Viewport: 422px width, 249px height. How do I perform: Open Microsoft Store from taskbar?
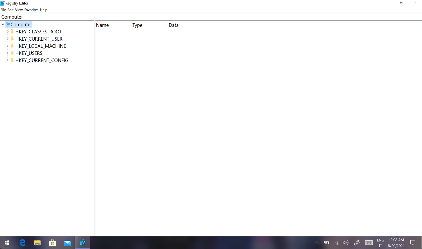click(x=52, y=243)
